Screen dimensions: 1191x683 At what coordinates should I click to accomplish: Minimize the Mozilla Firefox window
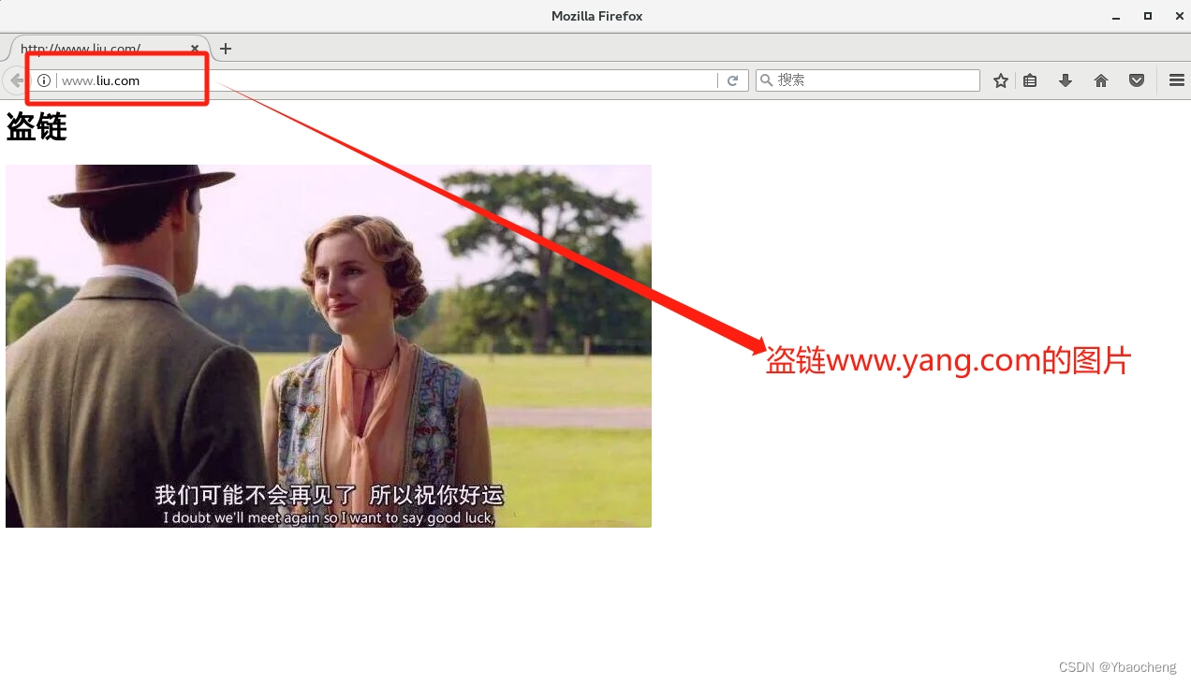[x=1116, y=16]
